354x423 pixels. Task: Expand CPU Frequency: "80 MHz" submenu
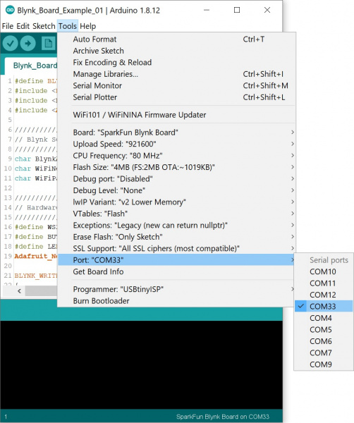177,156
